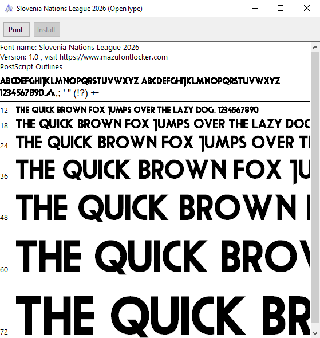Click the size 60 sample text
Viewport: 320px width, 338px height.
(x=163, y=257)
